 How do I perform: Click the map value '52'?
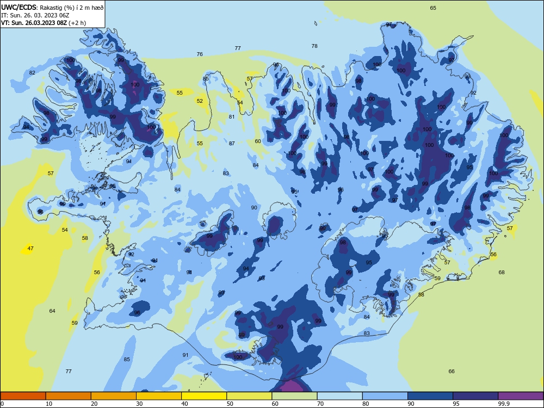[200, 101]
